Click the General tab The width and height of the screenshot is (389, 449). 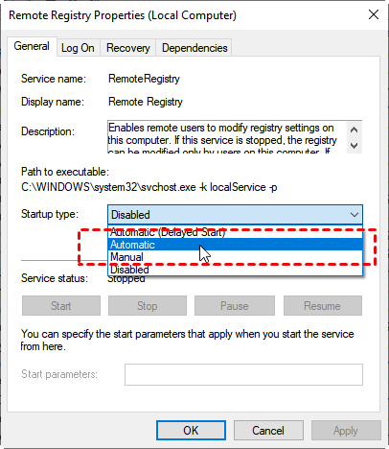(32, 46)
